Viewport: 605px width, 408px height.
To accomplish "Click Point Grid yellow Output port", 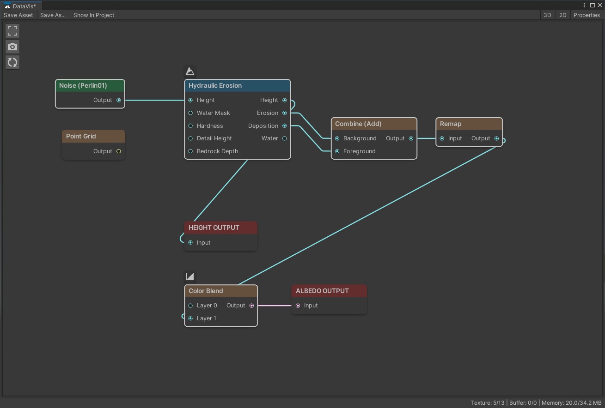I will click(119, 151).
